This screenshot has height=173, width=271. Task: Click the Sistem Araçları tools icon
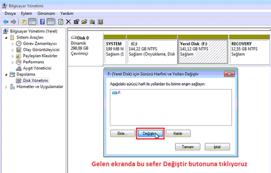[12, 37]
